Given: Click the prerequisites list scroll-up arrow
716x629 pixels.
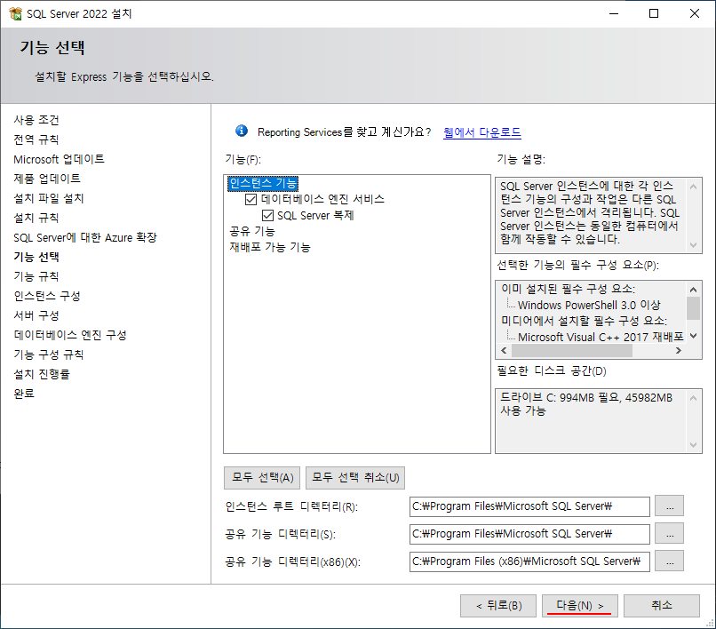Looking at the screenshot, I should click(x=693, y=289).
